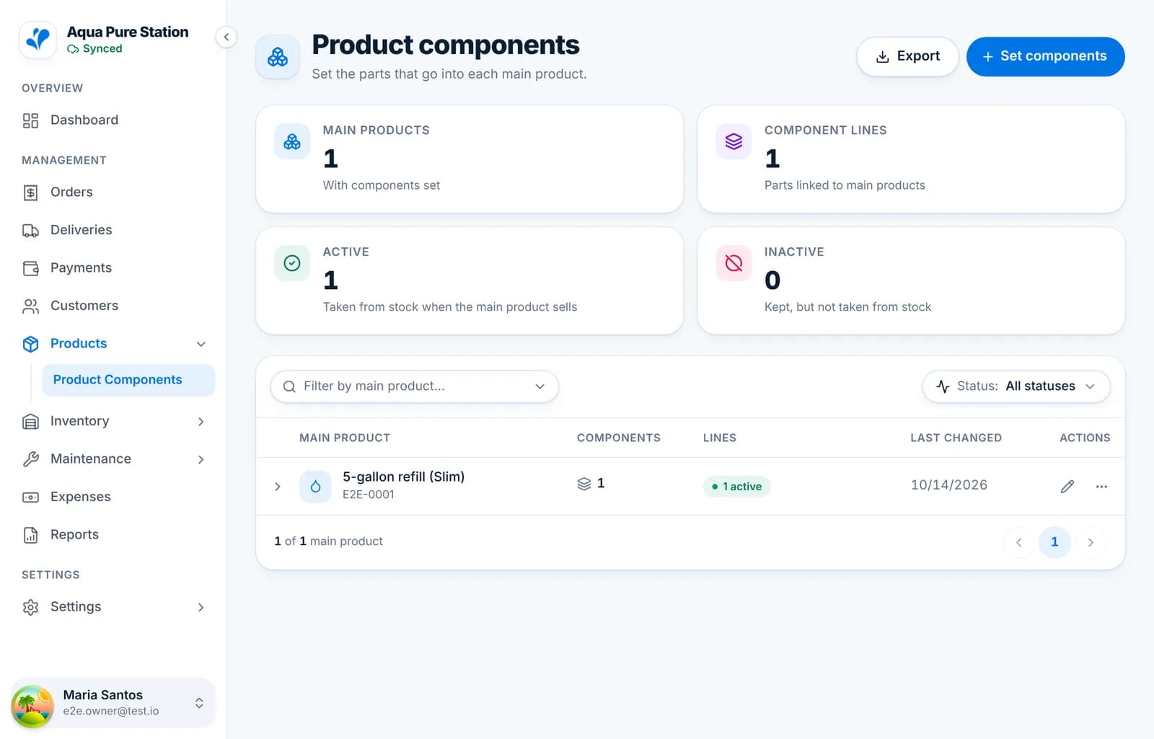Click the water drop icon for 5-gallon refill
1154x739 pixels.
(x=315, y=487)
